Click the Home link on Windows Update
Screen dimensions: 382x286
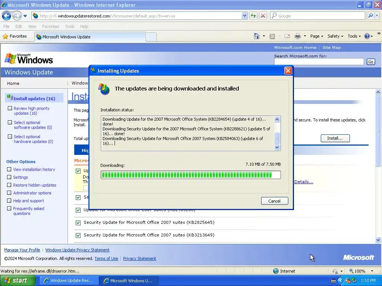pyautogui.click(x=13, y=83)
